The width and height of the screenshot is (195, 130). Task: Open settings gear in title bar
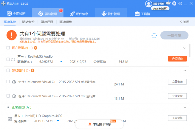coord(180,4)
